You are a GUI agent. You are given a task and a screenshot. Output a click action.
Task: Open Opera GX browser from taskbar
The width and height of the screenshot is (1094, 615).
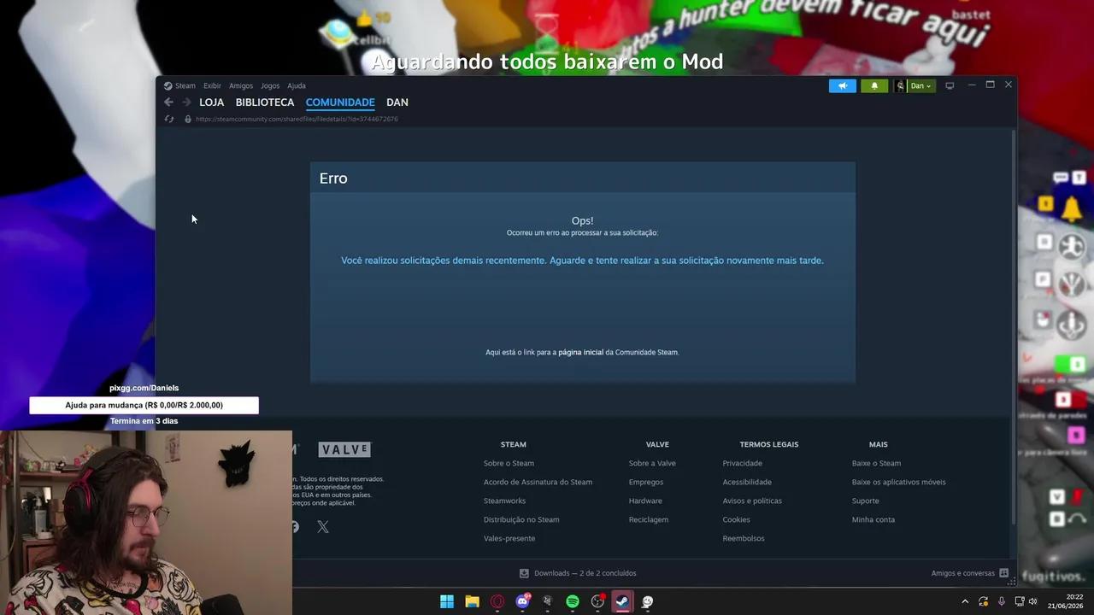[497, 601]
